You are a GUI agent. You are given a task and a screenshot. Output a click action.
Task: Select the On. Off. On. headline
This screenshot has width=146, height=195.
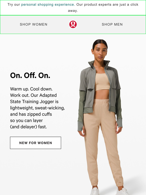click(x=30, y=75)
